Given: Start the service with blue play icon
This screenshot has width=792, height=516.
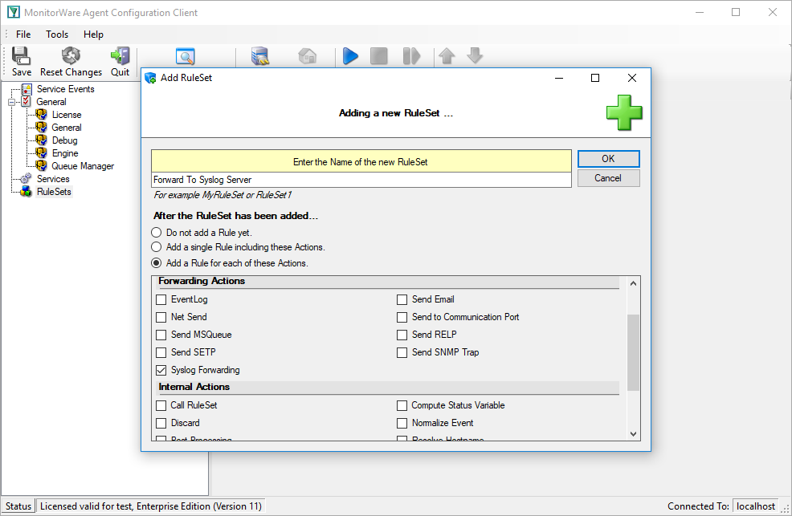Looking at the screenshot, I should click(350, 56).
